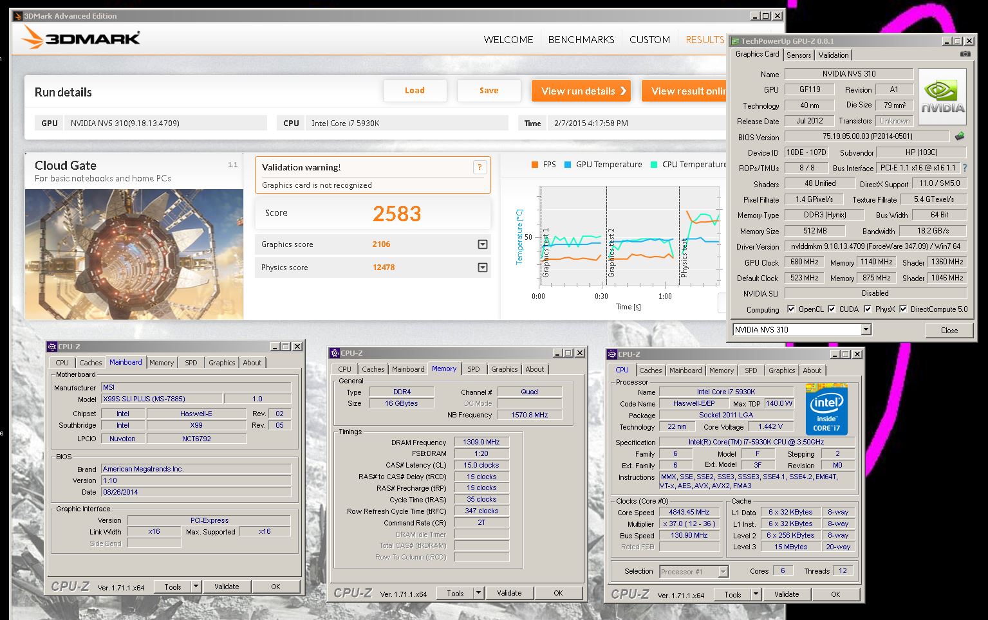Open the BENCHMARKS page in 3DMark
This screenshot has width=988, height=620.
pyautogui.click(x=581, y=39)
